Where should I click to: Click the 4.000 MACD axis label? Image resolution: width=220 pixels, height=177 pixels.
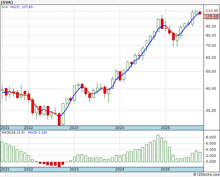tap(211, 149)
